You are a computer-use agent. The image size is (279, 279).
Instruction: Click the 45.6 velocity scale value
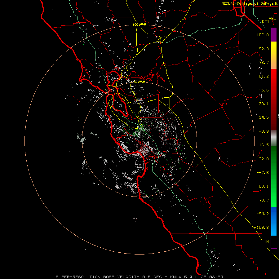coord(264,90)
